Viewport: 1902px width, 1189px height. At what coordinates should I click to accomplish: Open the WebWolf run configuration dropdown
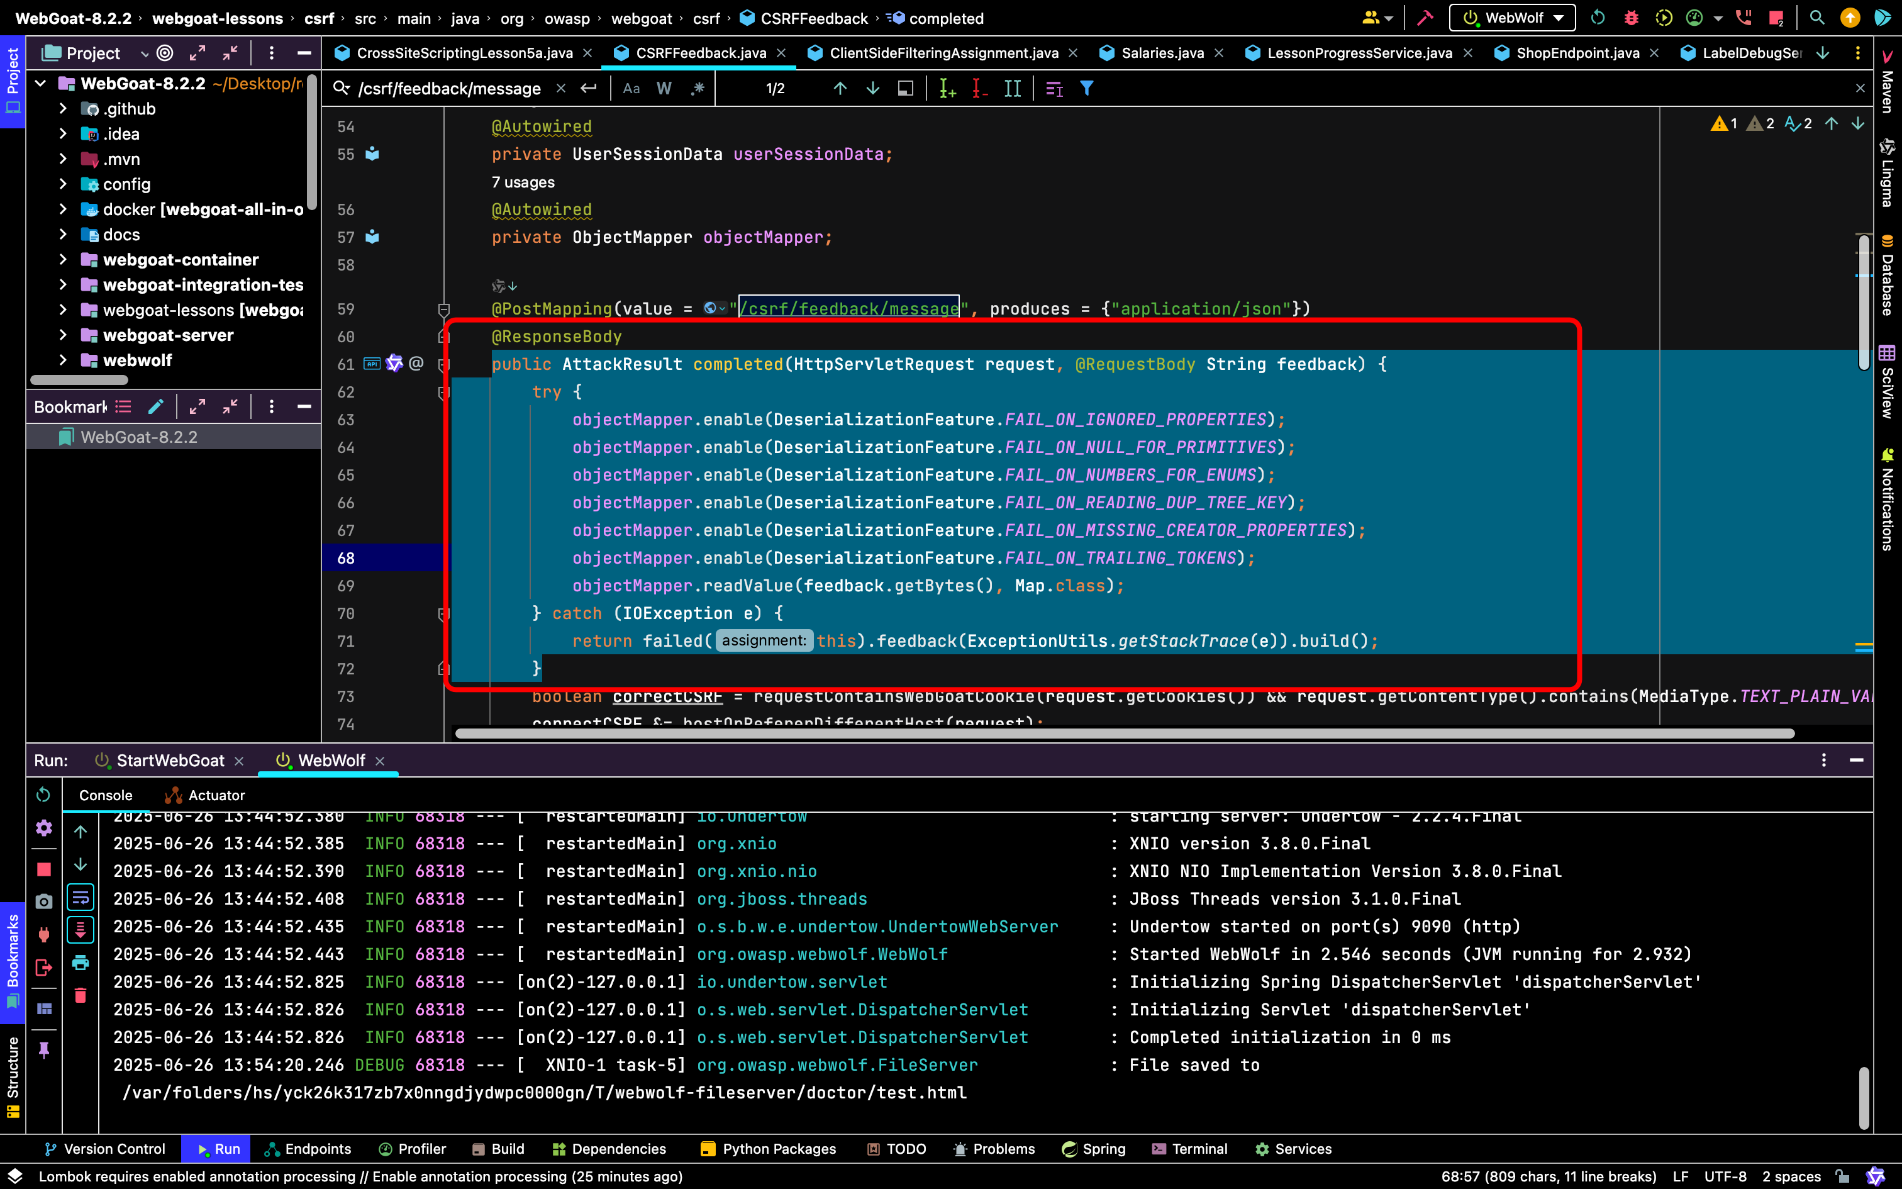point(1512,18)
